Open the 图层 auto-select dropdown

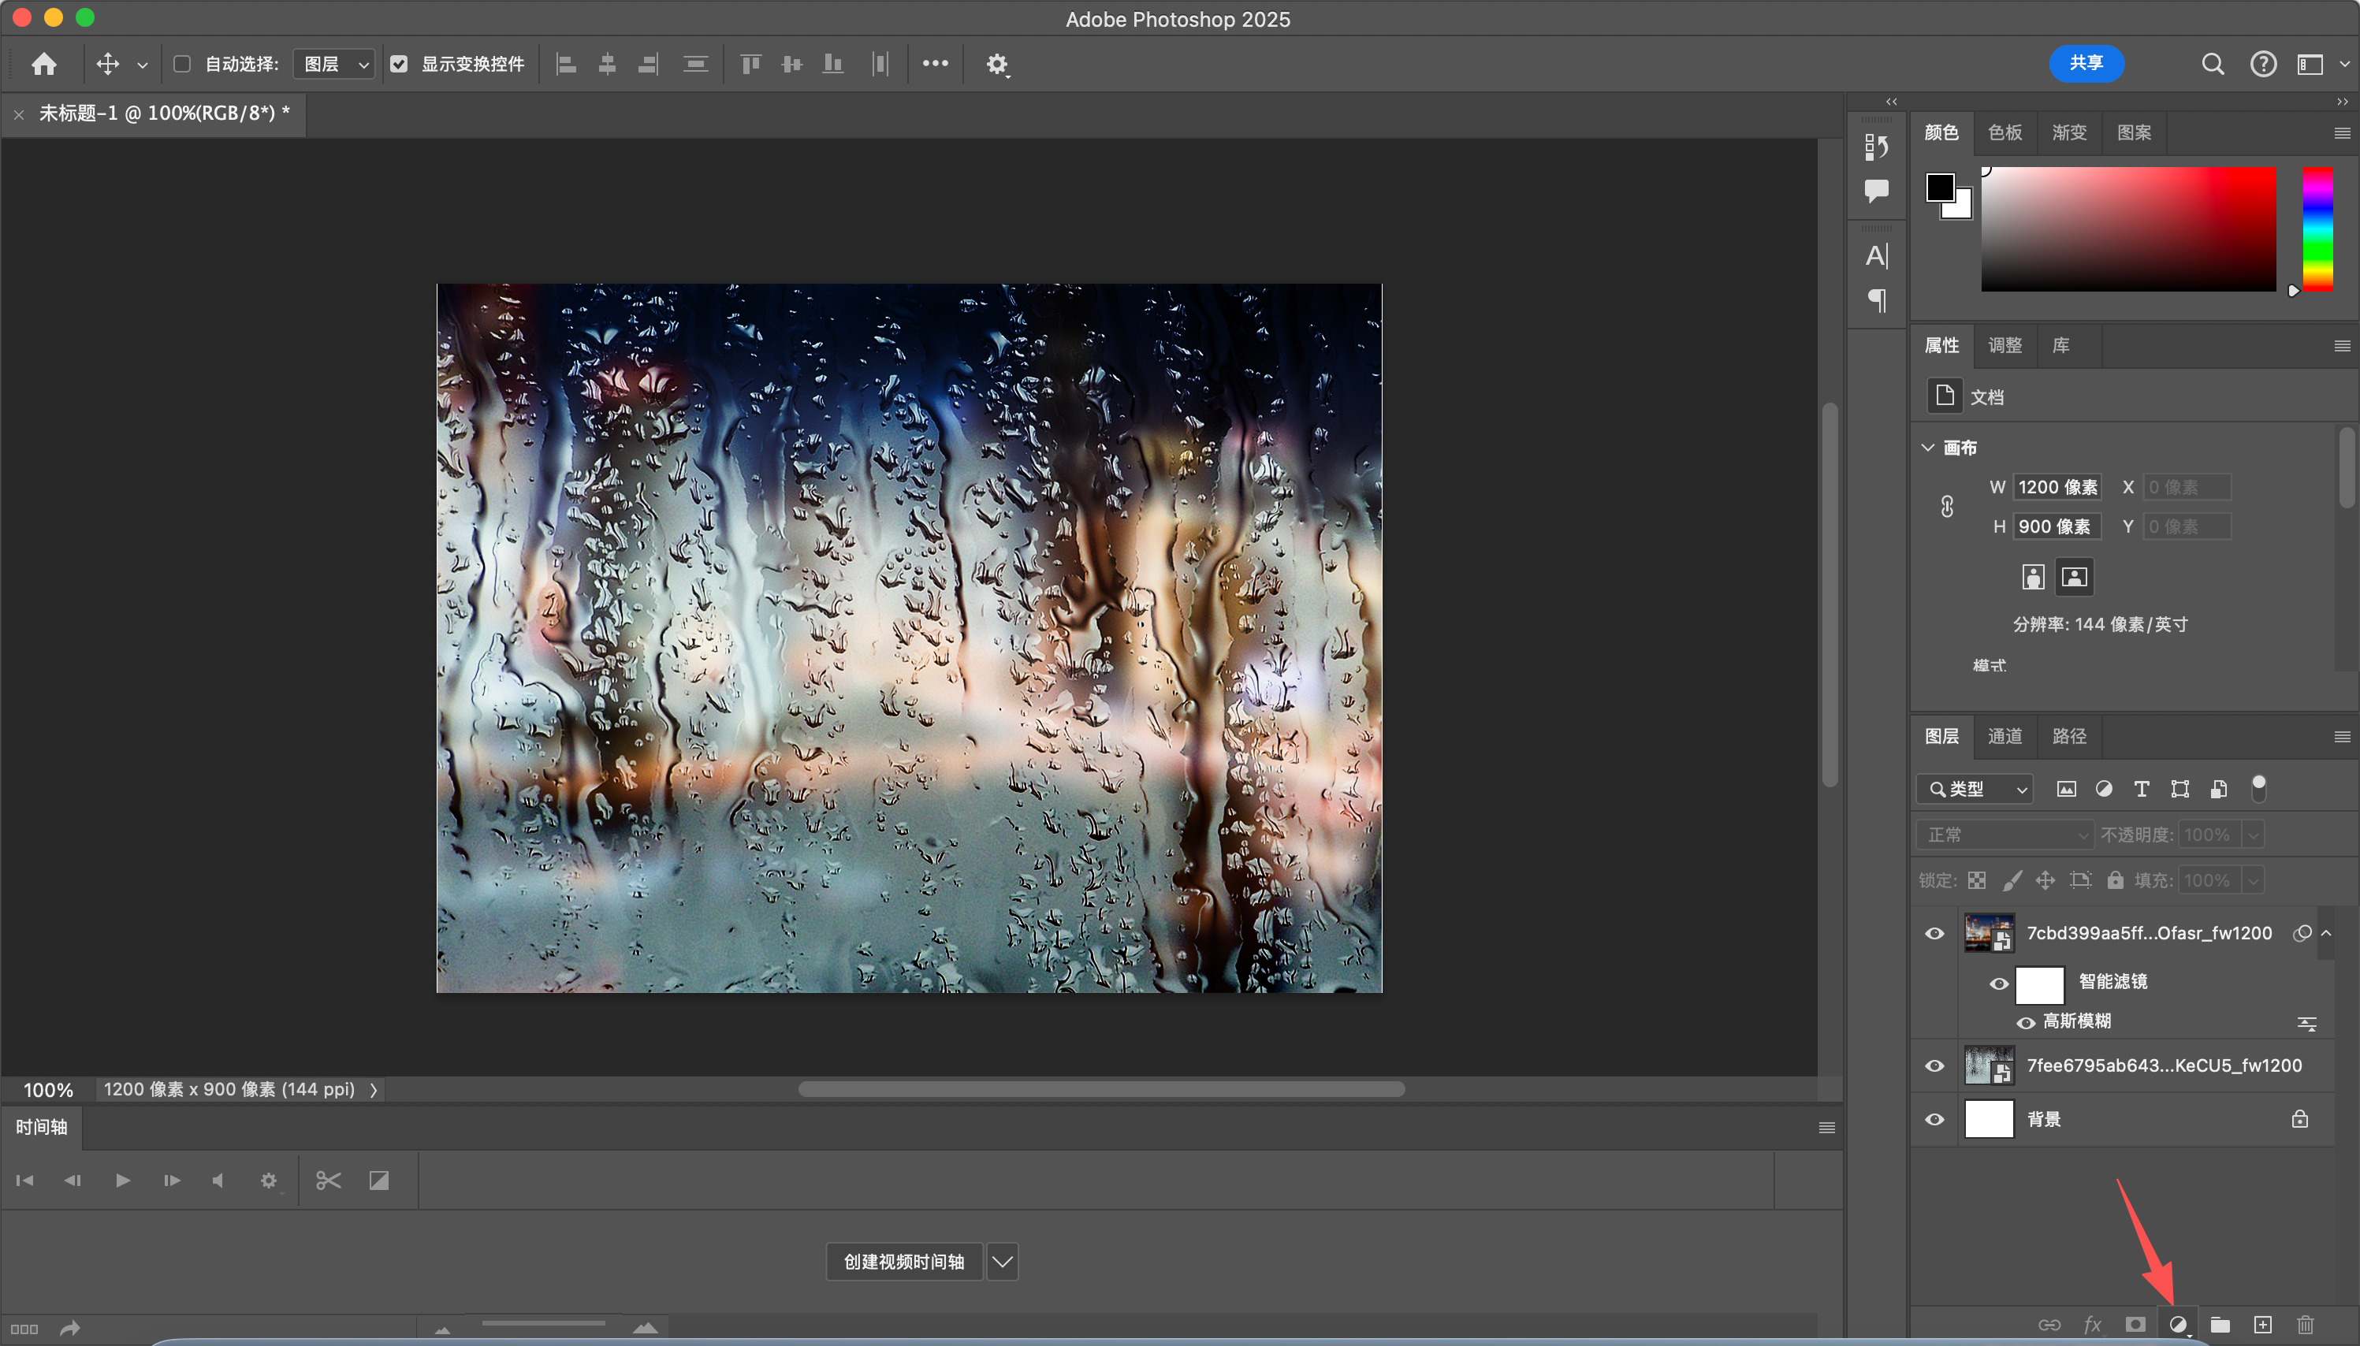pyautogui.click(x=333, y=64)
